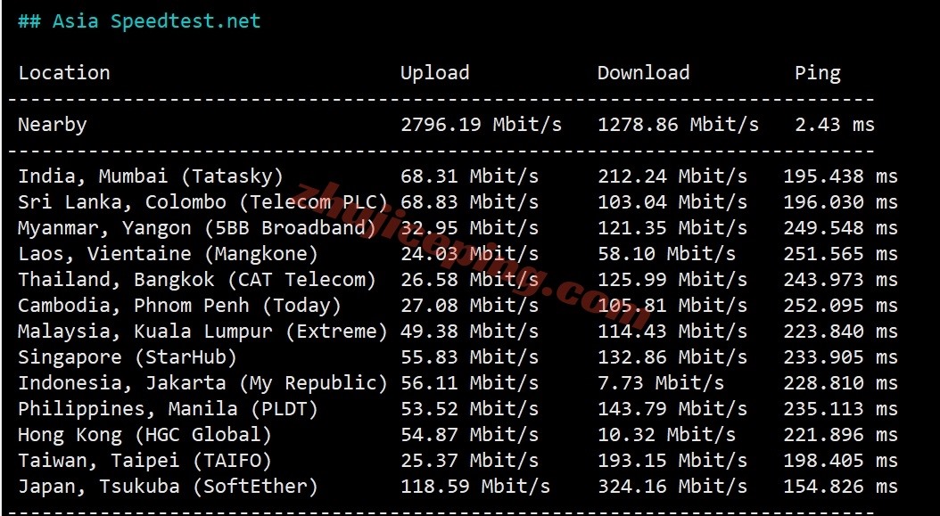Click Malaysia, Kuala Lumpur (Extreme) text
Image resolution: width=940 pixels, height=516 pixels.
203,332
